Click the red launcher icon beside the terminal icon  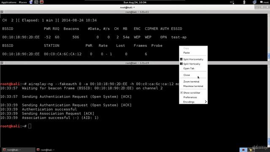(x=41, y=2)
